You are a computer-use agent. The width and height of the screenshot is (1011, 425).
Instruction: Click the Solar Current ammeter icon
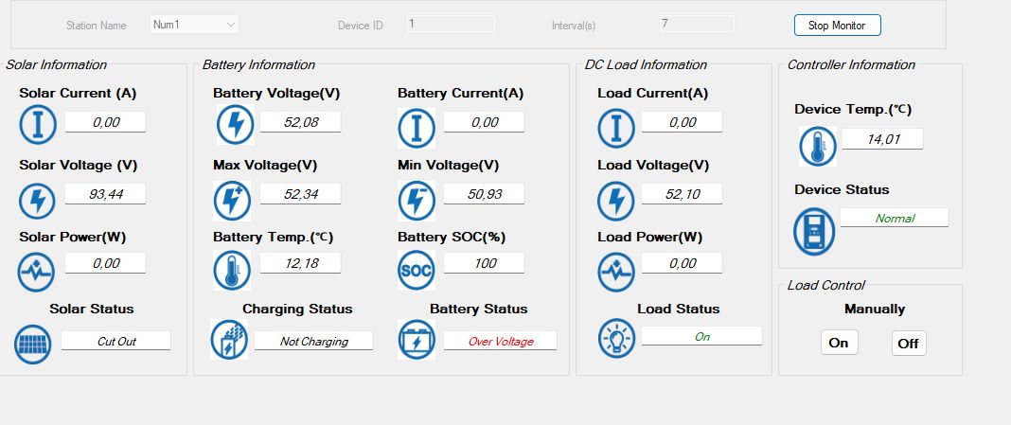click(x=38, y=124)
